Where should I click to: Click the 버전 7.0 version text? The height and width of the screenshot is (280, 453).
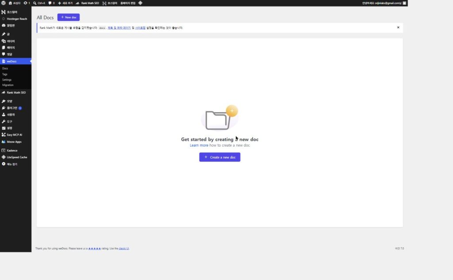pos(399,249)
